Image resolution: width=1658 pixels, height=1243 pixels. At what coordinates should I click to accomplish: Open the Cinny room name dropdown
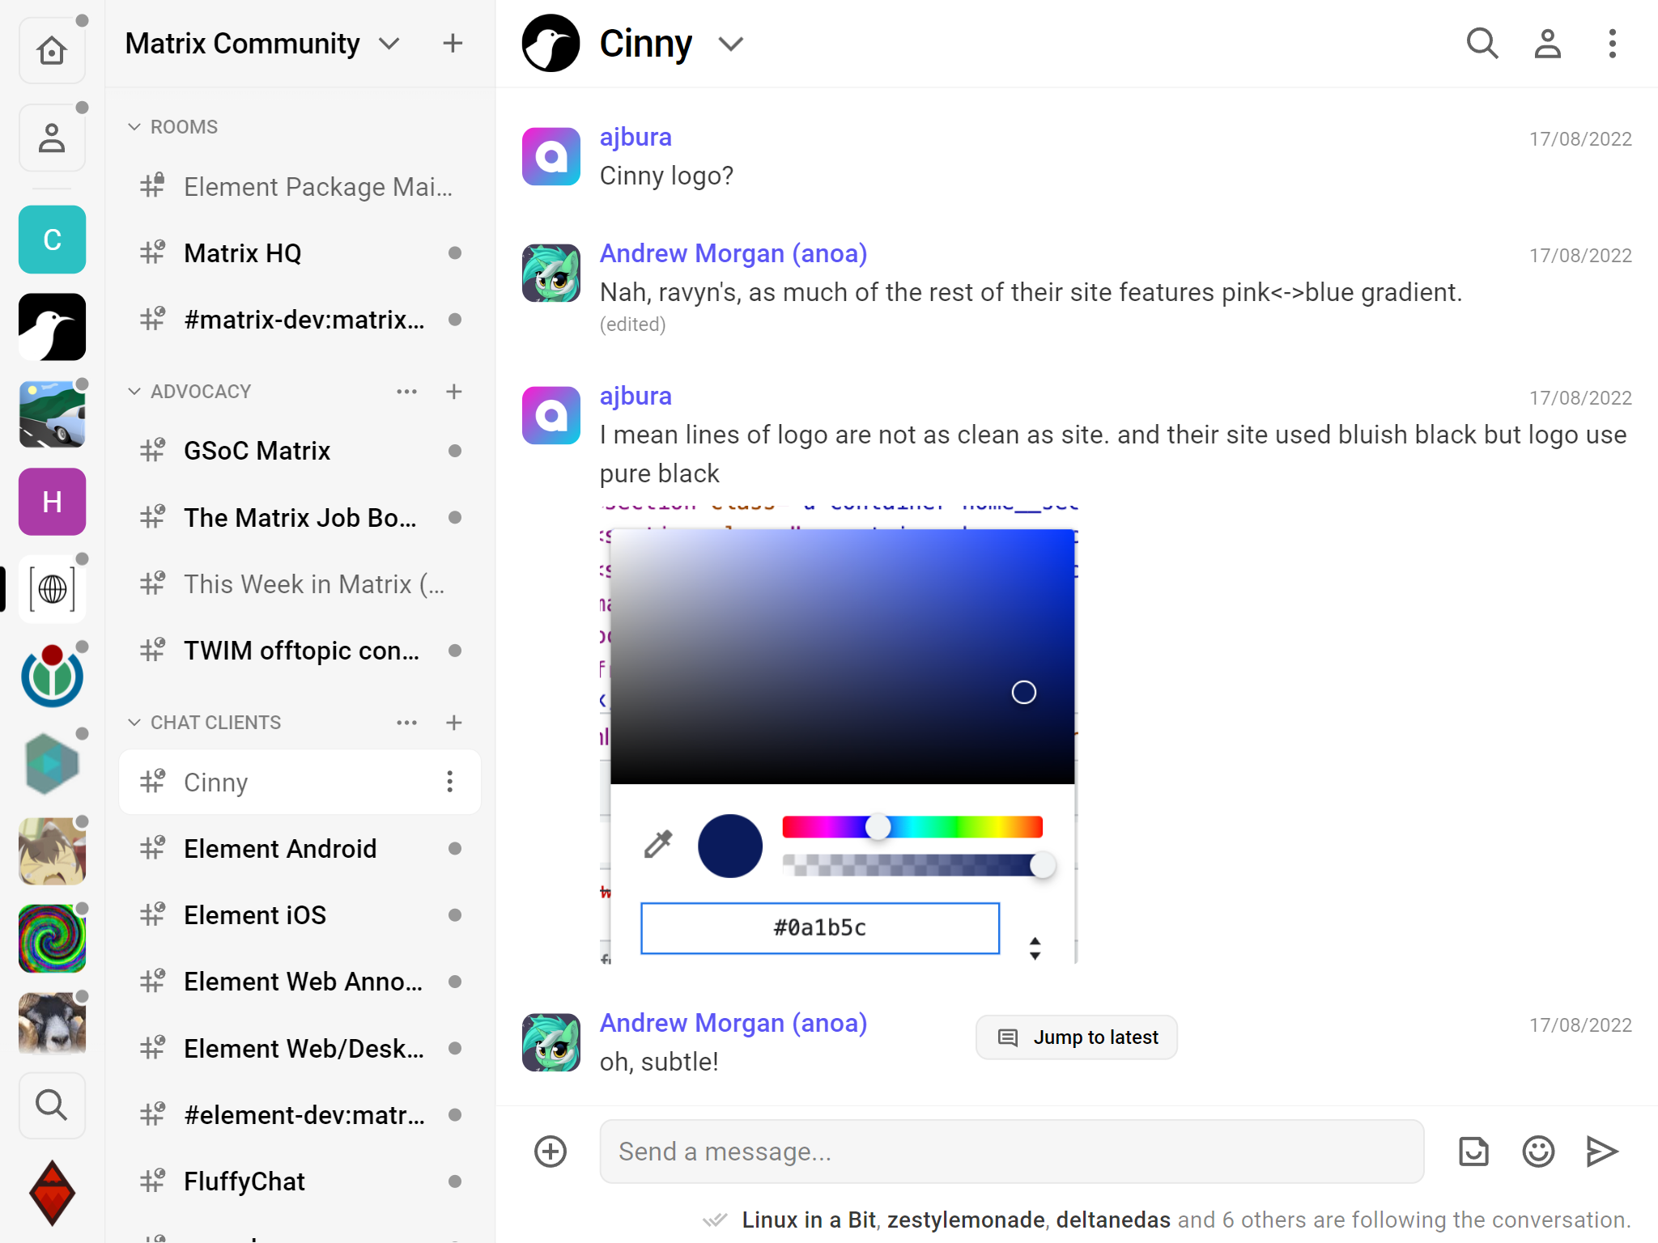pyautogui.click(x=729, y=43)
